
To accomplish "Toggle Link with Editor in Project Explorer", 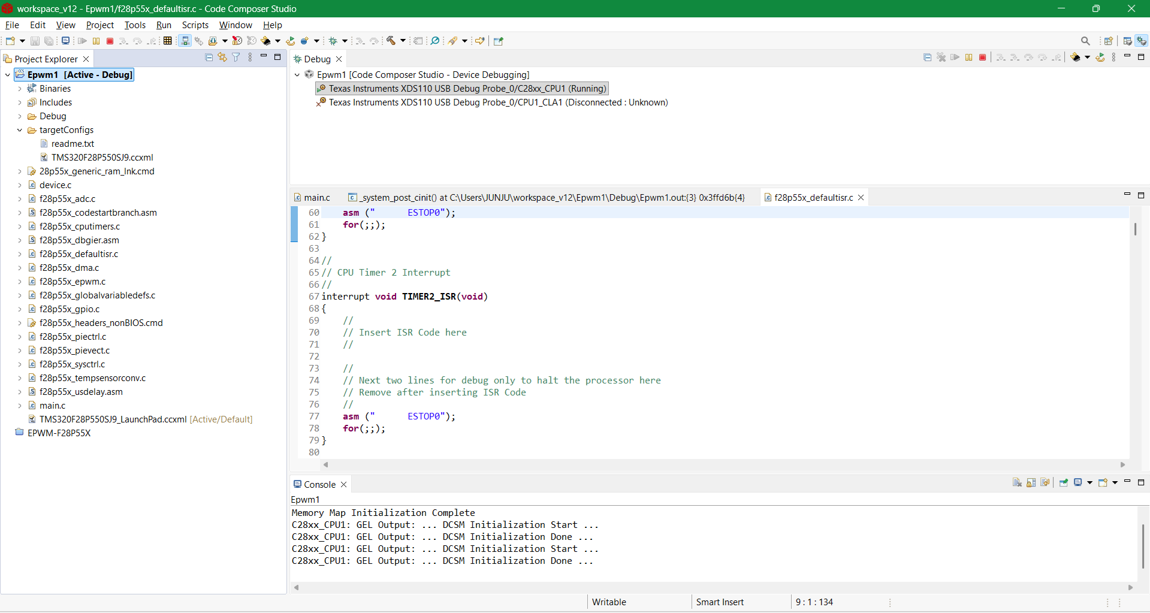I will (x=222, y=57).
